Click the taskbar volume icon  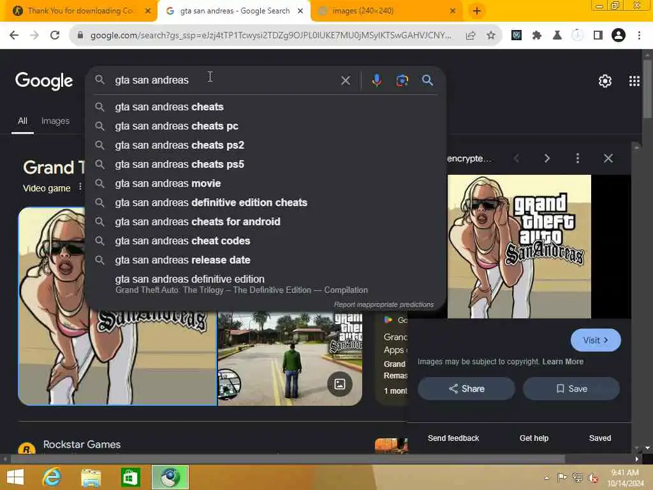point(592,478)
